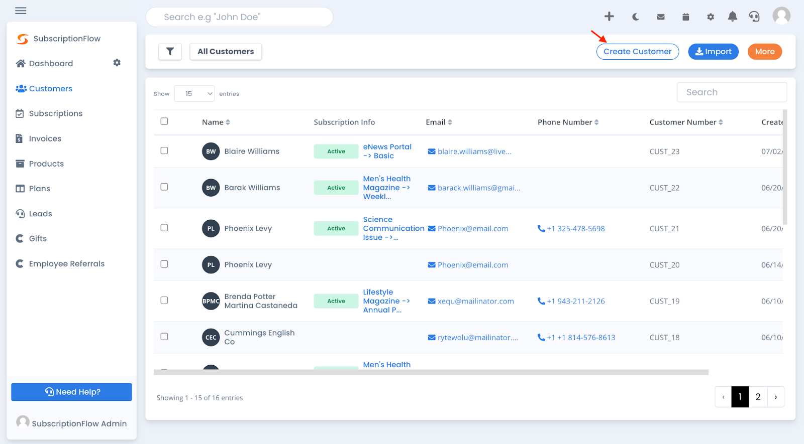
Task: Sort by the Customer Number column
Action: click(686, 122)
